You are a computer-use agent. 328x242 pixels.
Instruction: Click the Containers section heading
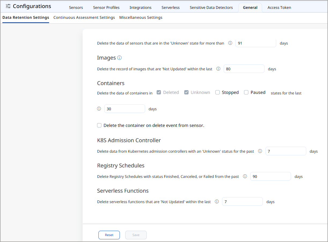coord(111,83)
